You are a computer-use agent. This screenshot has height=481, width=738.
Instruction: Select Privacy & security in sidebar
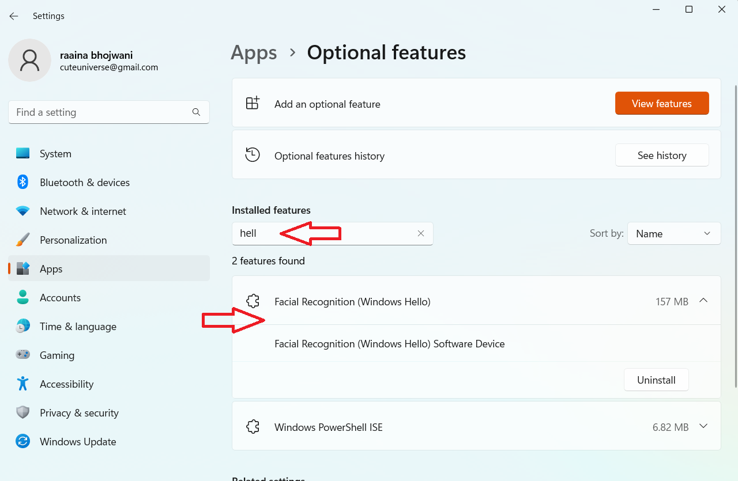tap(79, 413)
